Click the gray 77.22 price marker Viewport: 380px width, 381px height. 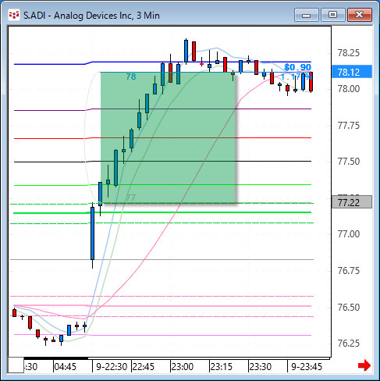coord(352,202)
